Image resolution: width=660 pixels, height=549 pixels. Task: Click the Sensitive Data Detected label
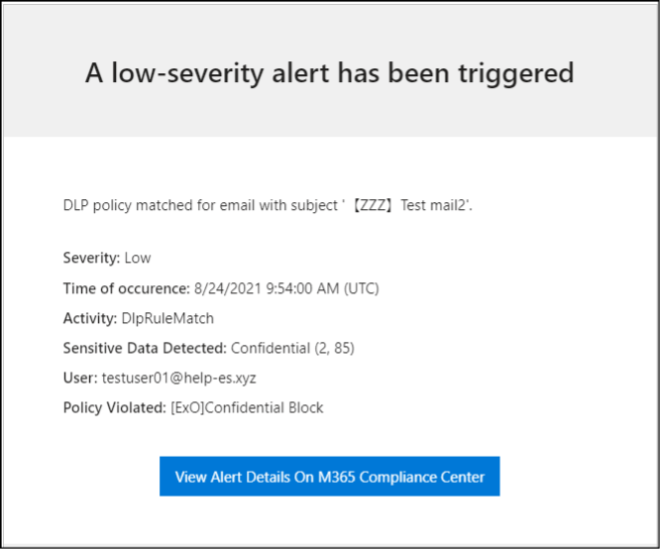(145, 349)
